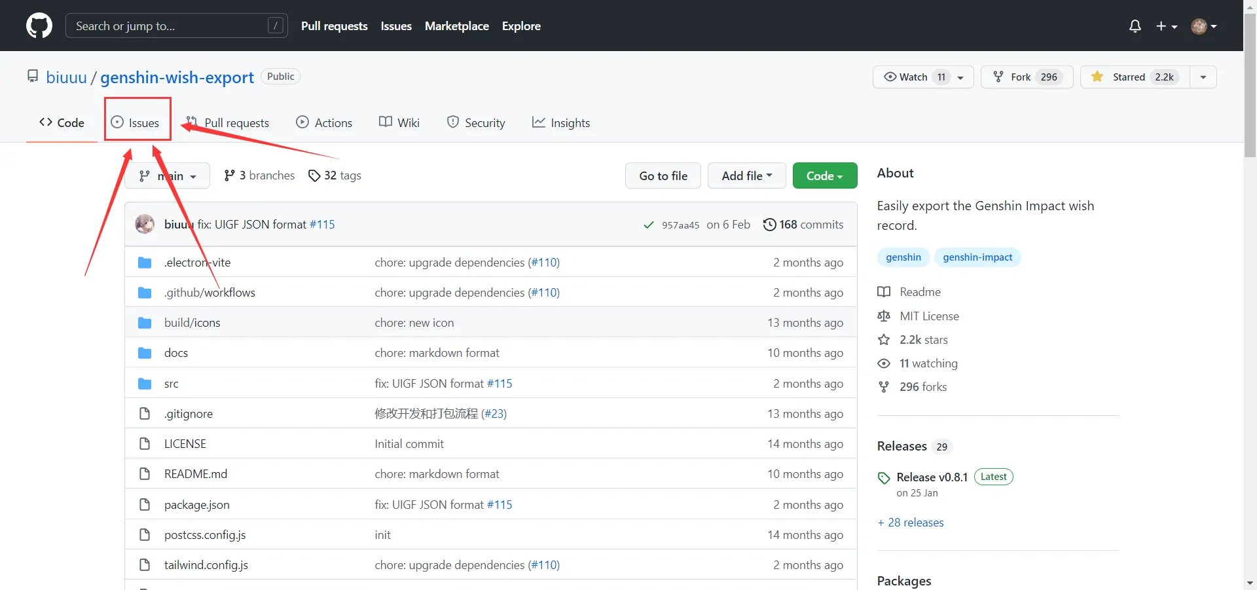Switch to the Actions tab

[x=324, y=122]
